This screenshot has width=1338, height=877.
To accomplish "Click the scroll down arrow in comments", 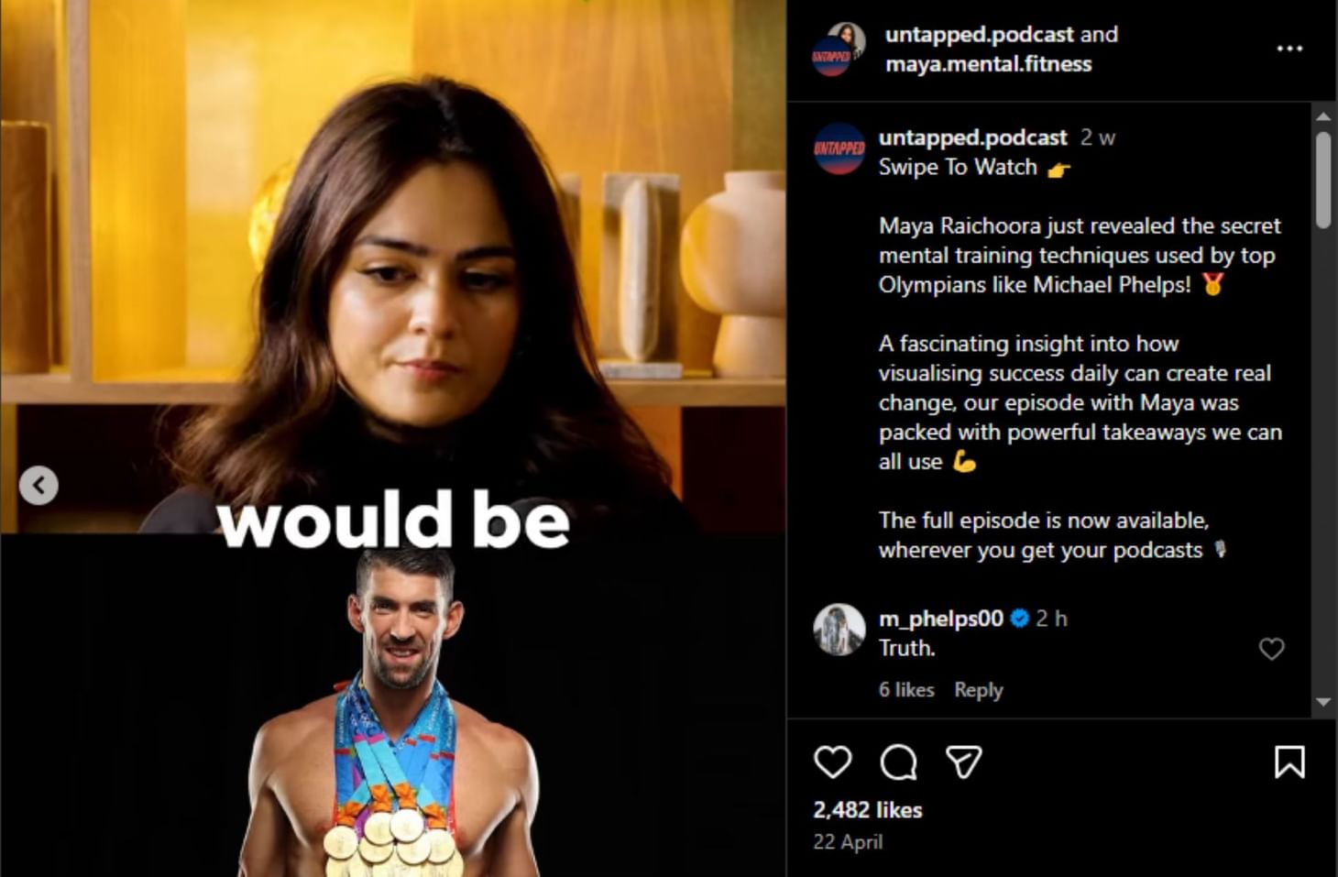I will point(1322,702).
